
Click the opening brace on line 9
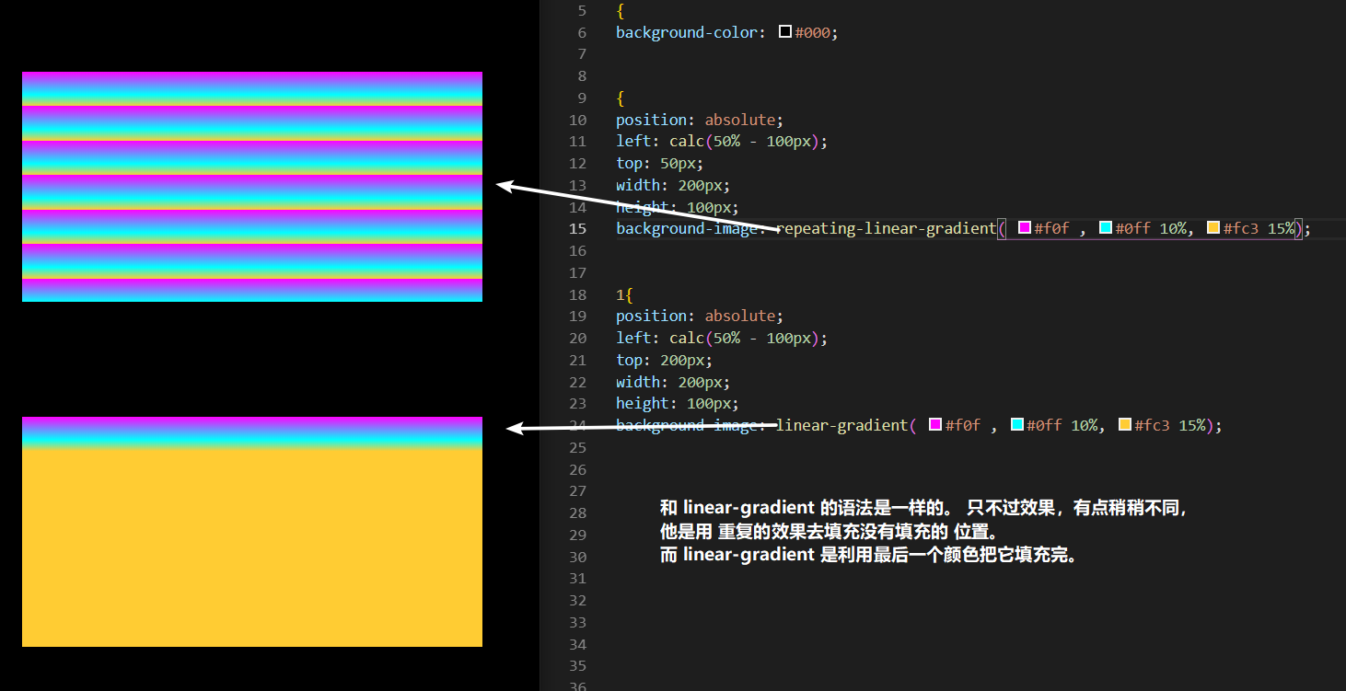[621, 98]
